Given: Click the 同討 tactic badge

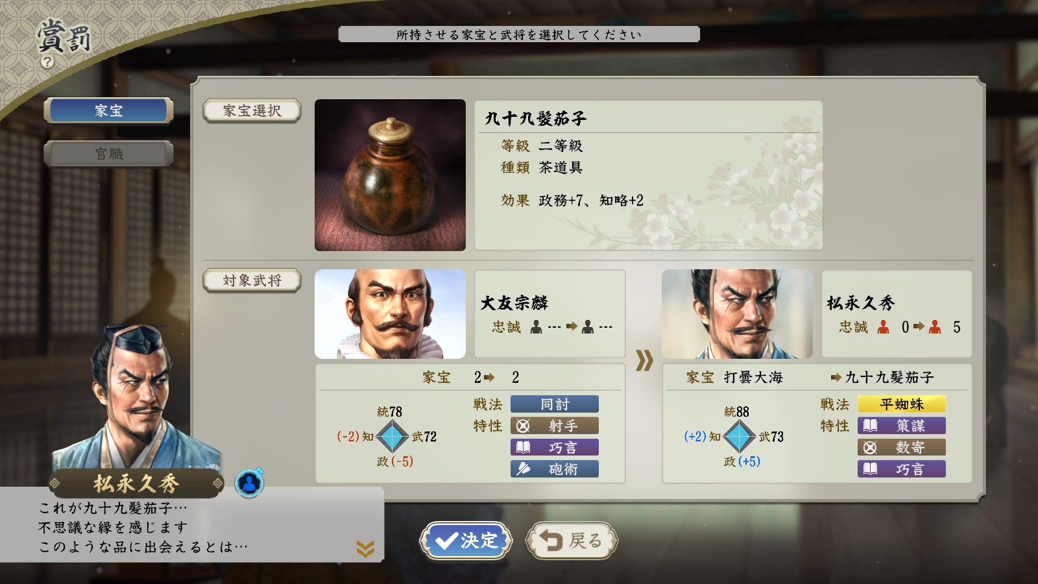Looking at the screenshot, I should coord(555,404).
